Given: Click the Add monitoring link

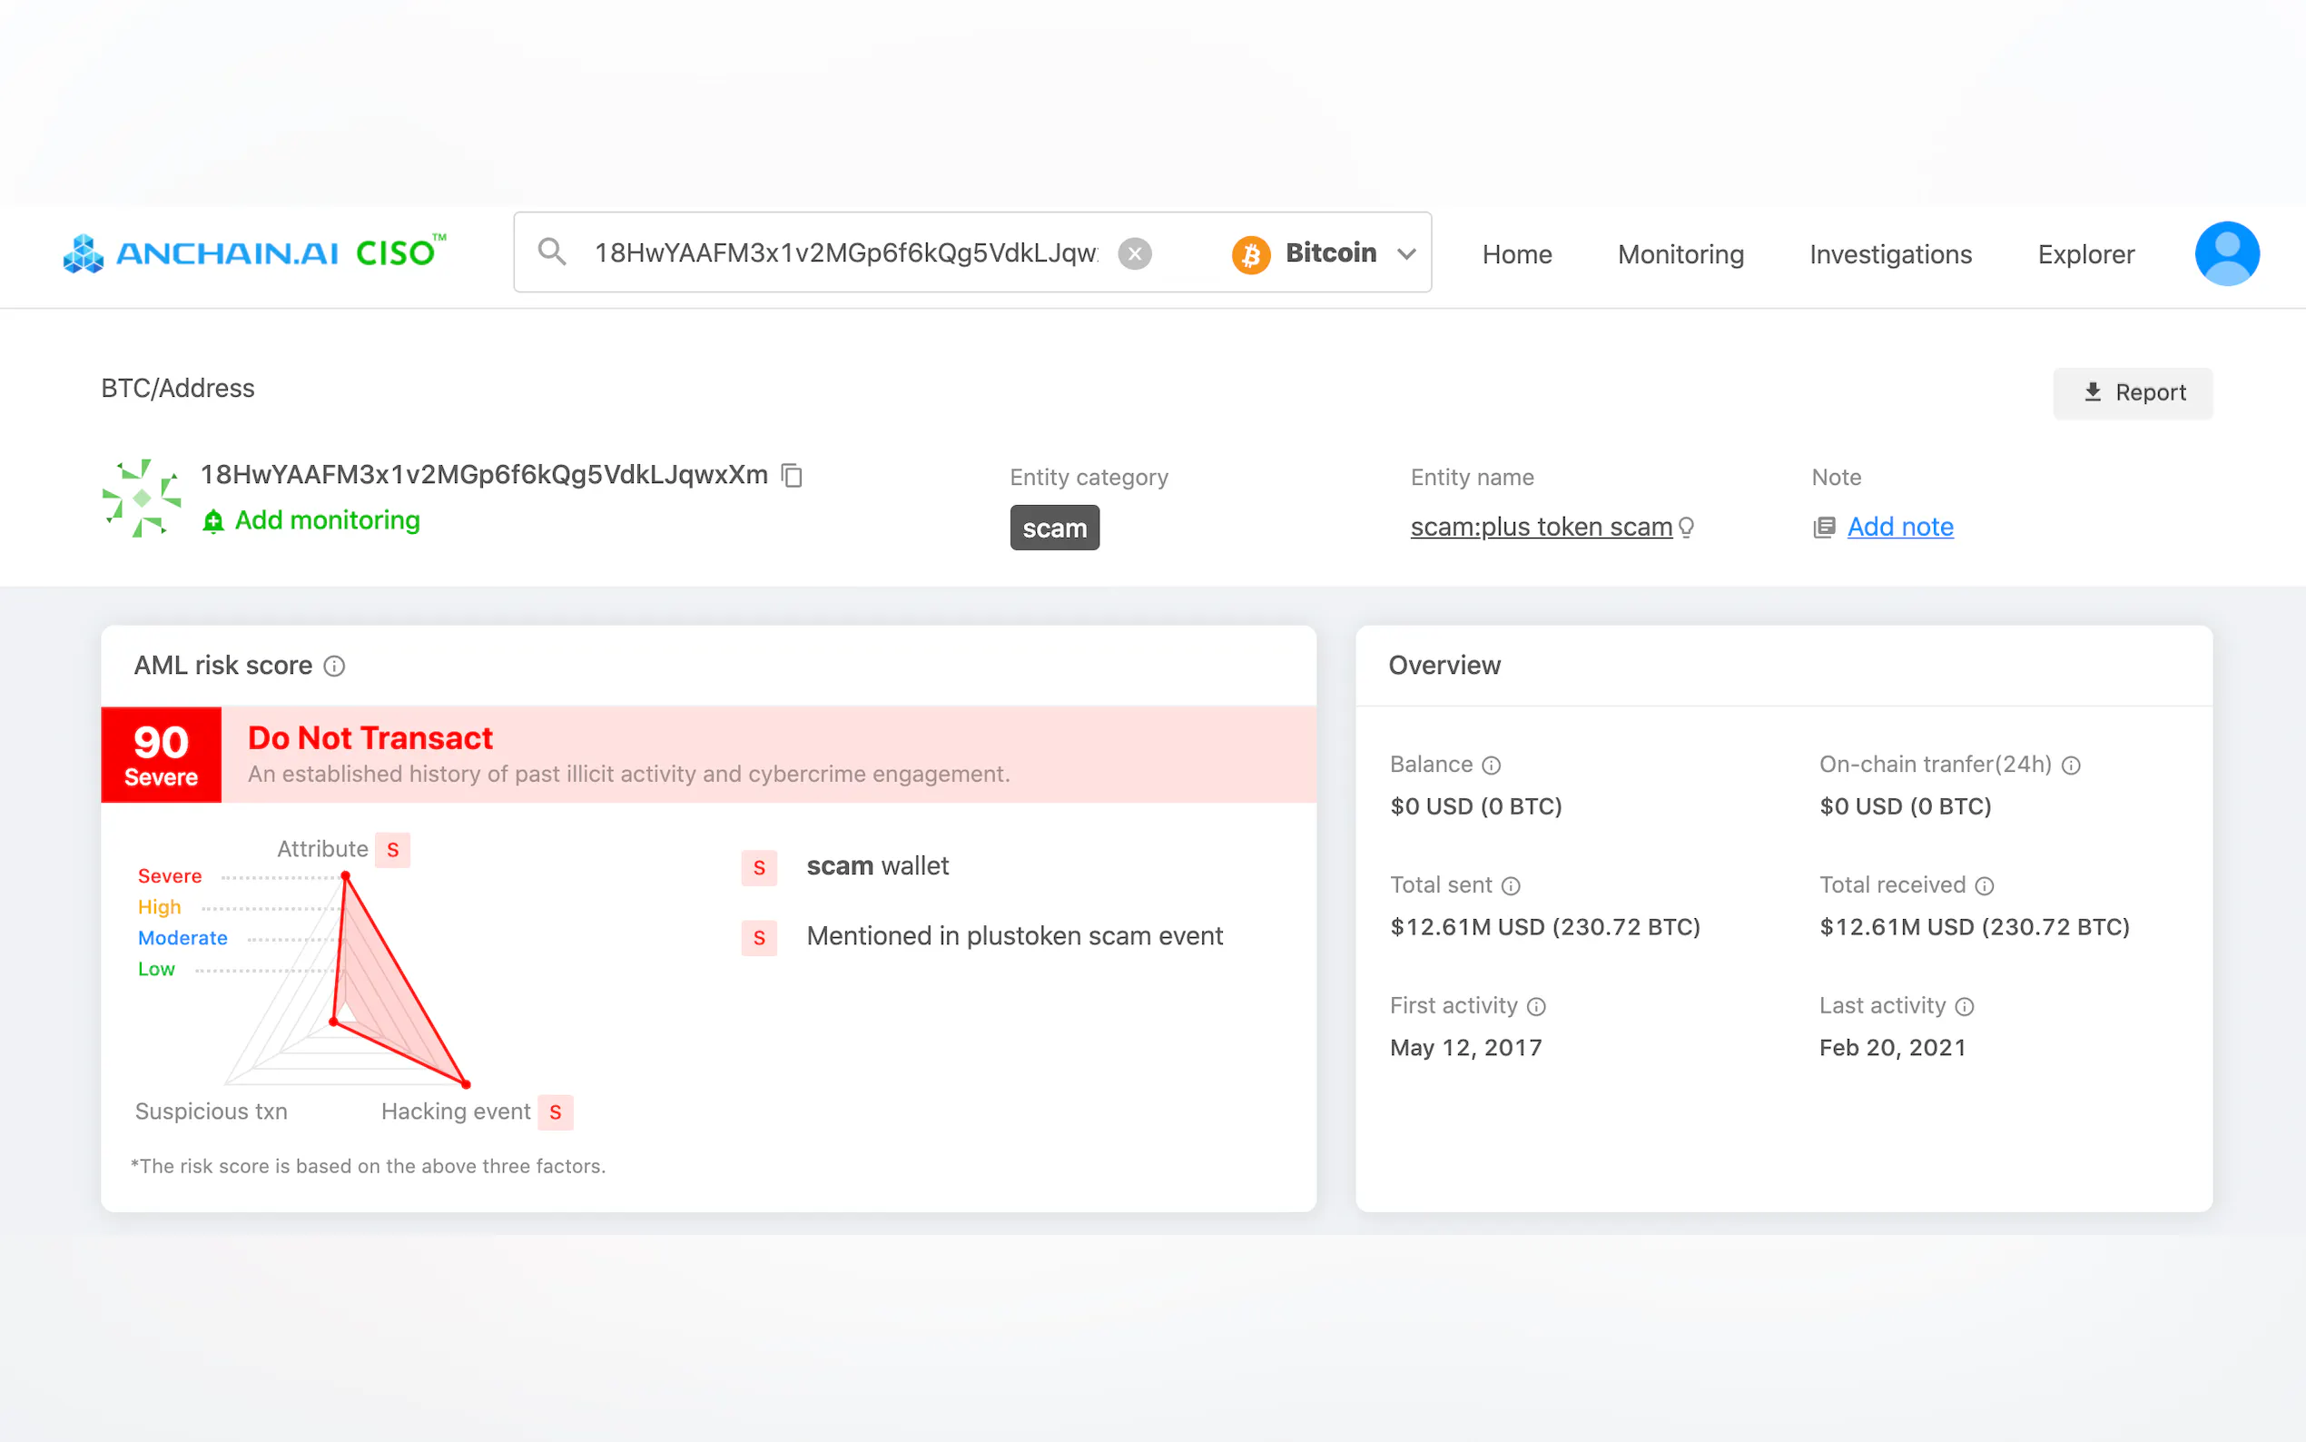Looking at the screenshot, I should click(x=311, y=520).
